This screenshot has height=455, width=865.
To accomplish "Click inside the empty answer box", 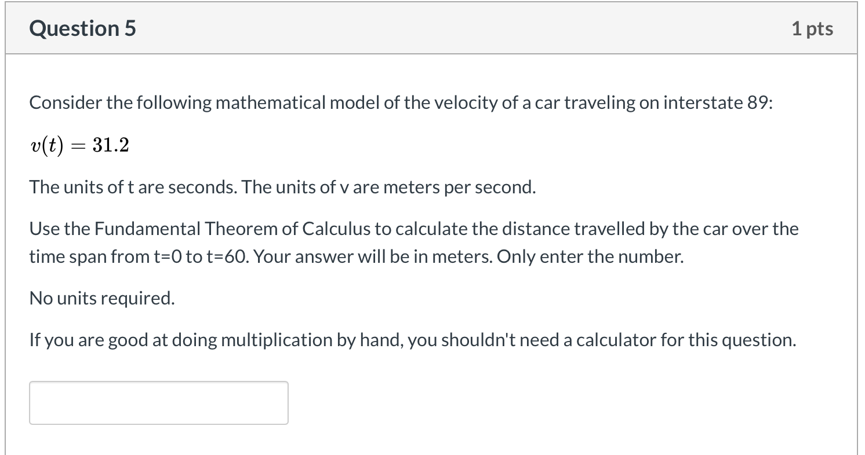I will pyautogui.click(x=158, y=402).
